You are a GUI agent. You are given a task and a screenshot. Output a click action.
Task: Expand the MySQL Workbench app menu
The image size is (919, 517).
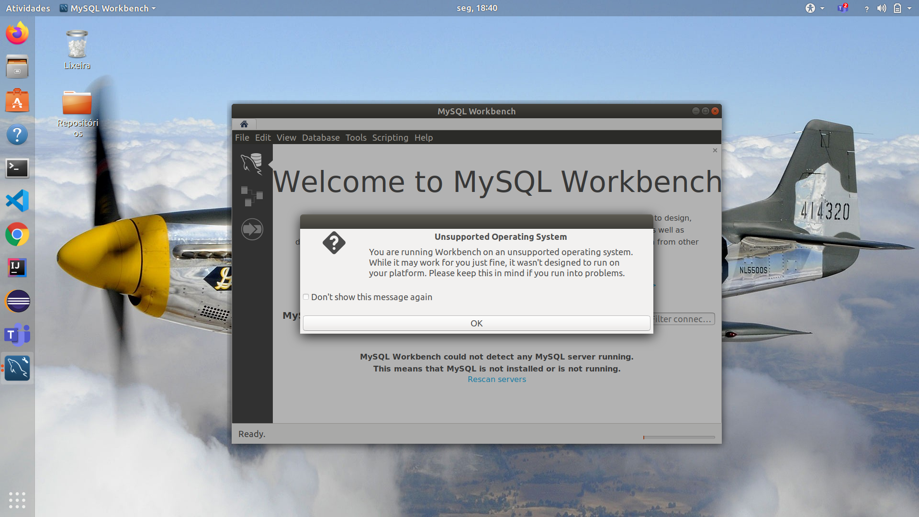108,8
